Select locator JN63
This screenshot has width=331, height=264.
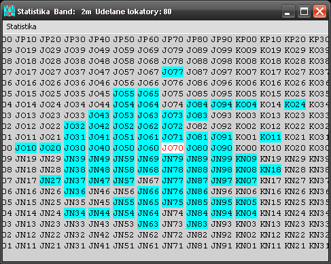[148, 224]
